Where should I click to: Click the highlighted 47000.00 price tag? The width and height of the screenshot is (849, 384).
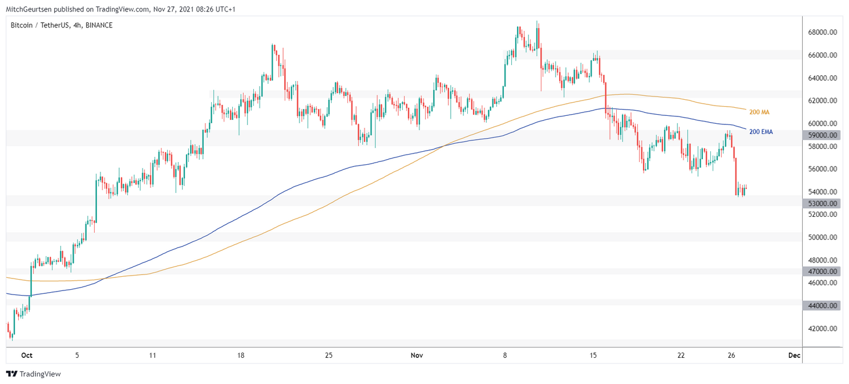click(822, 272)
